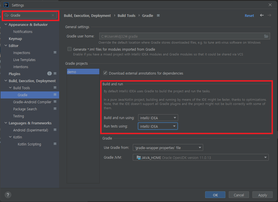Go forward using the right arrow
Image resolution: width=278 pixels, height=202 pixels.
269,15
